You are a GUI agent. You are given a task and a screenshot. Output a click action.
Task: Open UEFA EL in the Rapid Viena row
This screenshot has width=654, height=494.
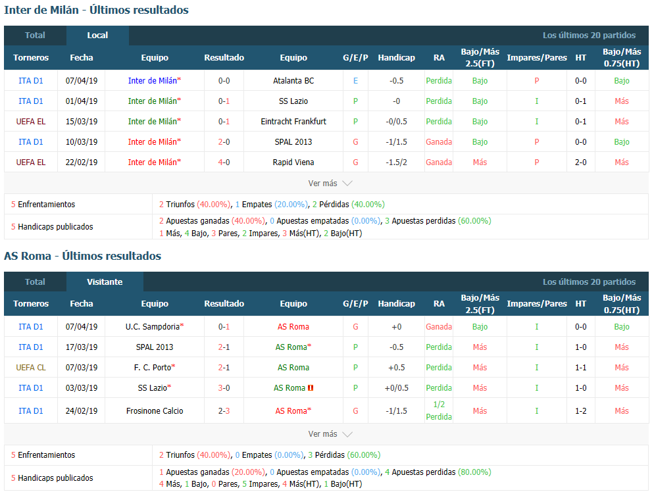[x=31, y=162]
